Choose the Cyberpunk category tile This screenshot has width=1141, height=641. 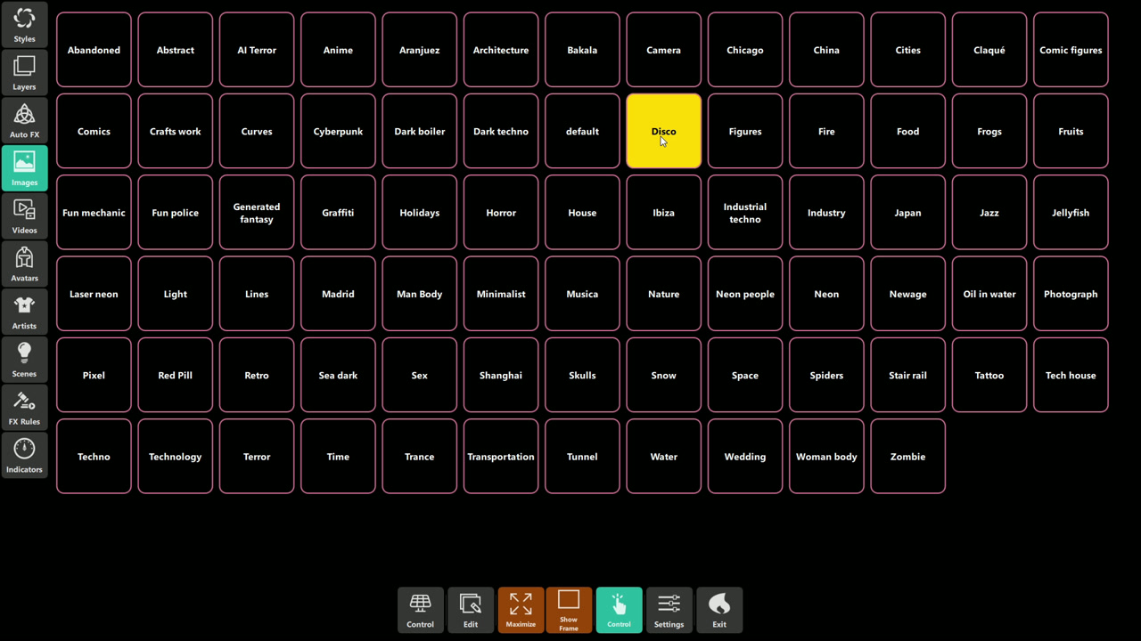point(338,131)
